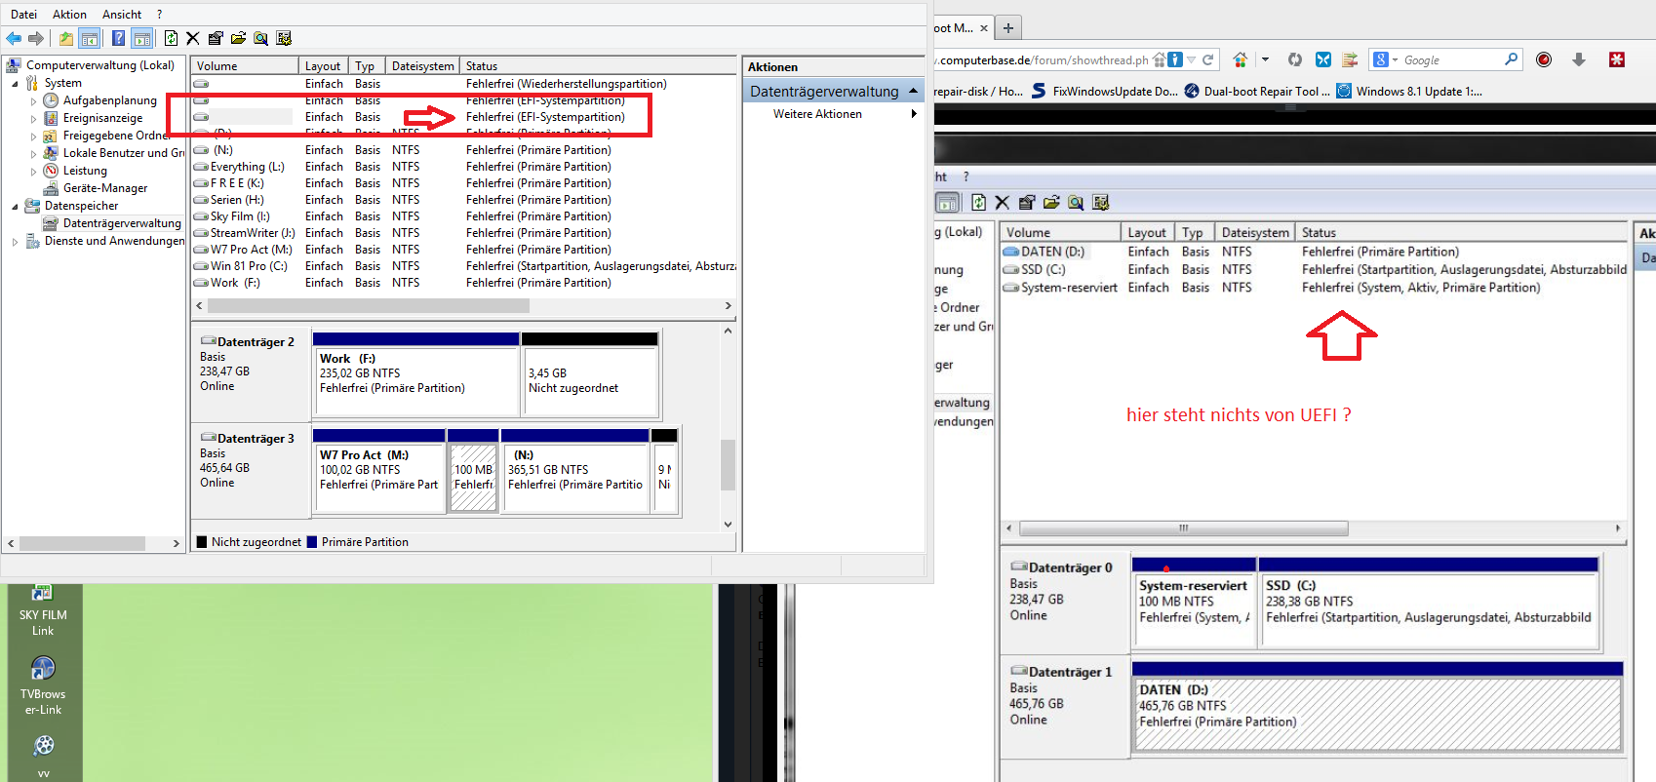Expand the Ereignisanzeige tree node

pos(33,119)
